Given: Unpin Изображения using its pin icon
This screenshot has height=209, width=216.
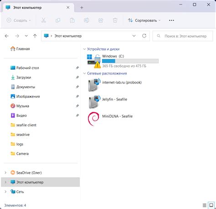Looking at the screenshot, I should pos(77,96).
